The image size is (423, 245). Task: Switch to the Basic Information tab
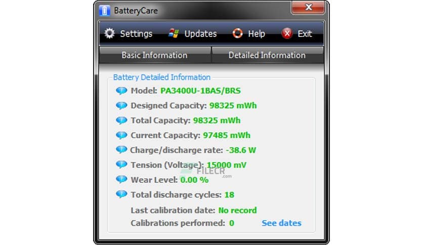pyautogui.click(x=155, y=55)
